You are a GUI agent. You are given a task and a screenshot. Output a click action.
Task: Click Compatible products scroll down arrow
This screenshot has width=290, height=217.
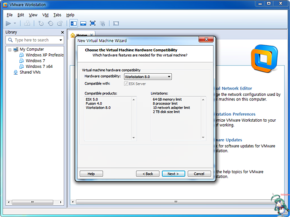click(134, 137)
